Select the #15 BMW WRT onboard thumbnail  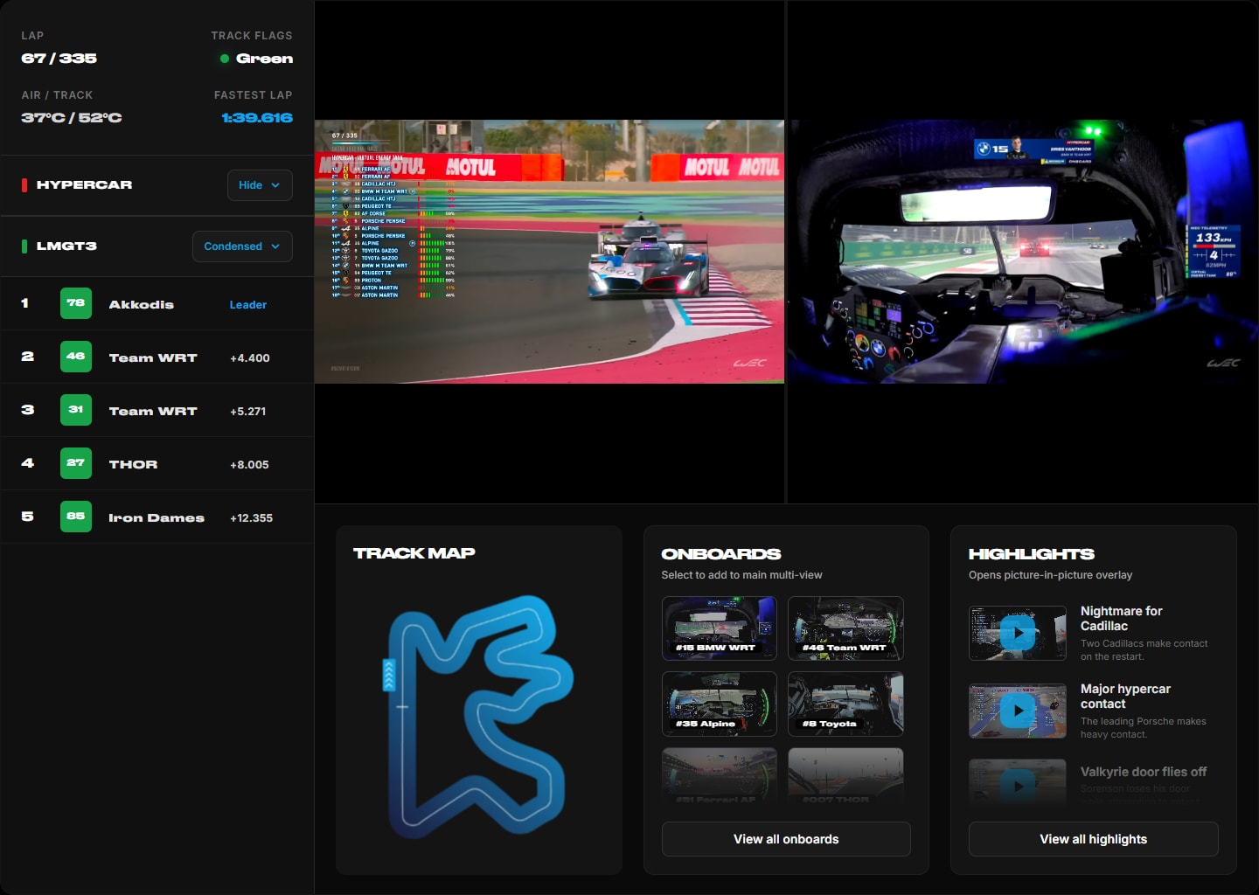coord(719,628)
